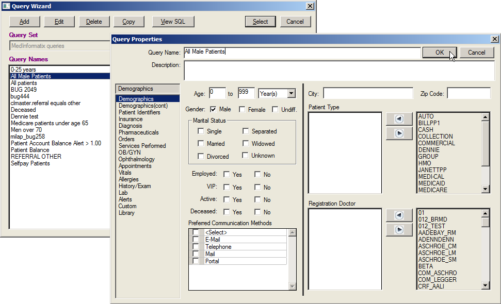This screenshot has width=501, height=304.
Task: Check the Separated marital status box
Action: [246, 131]
